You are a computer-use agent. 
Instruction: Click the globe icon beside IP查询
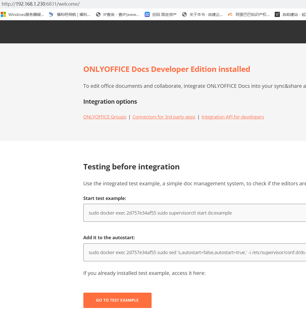click(98, 14)
